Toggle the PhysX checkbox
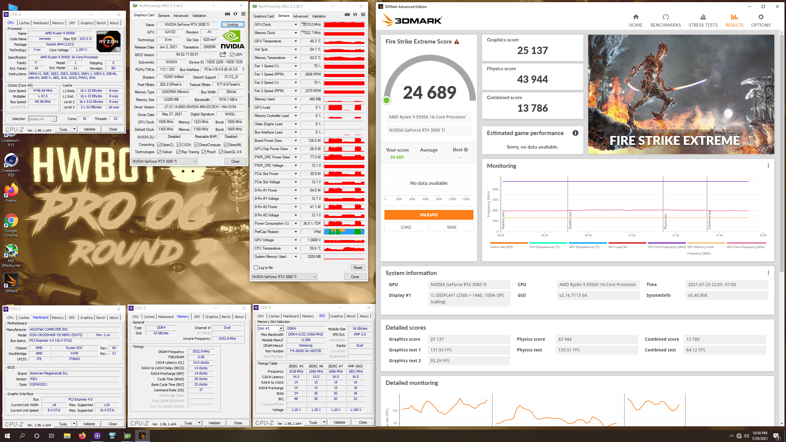 coord(204,152)
